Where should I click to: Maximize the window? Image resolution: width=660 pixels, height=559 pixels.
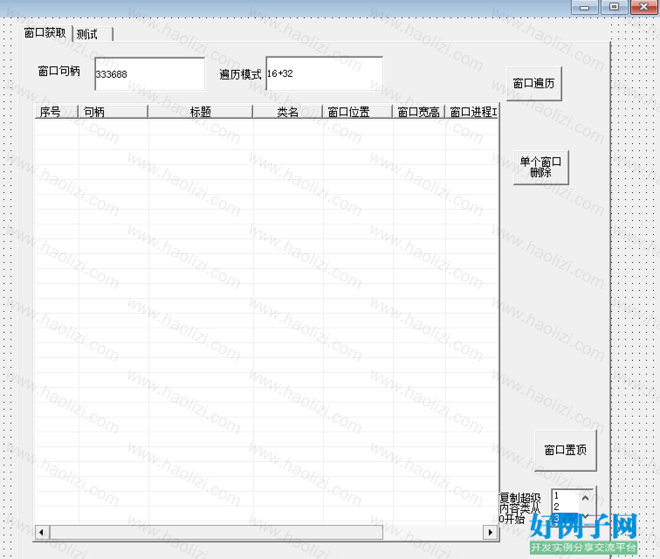[x=614, y=7]
